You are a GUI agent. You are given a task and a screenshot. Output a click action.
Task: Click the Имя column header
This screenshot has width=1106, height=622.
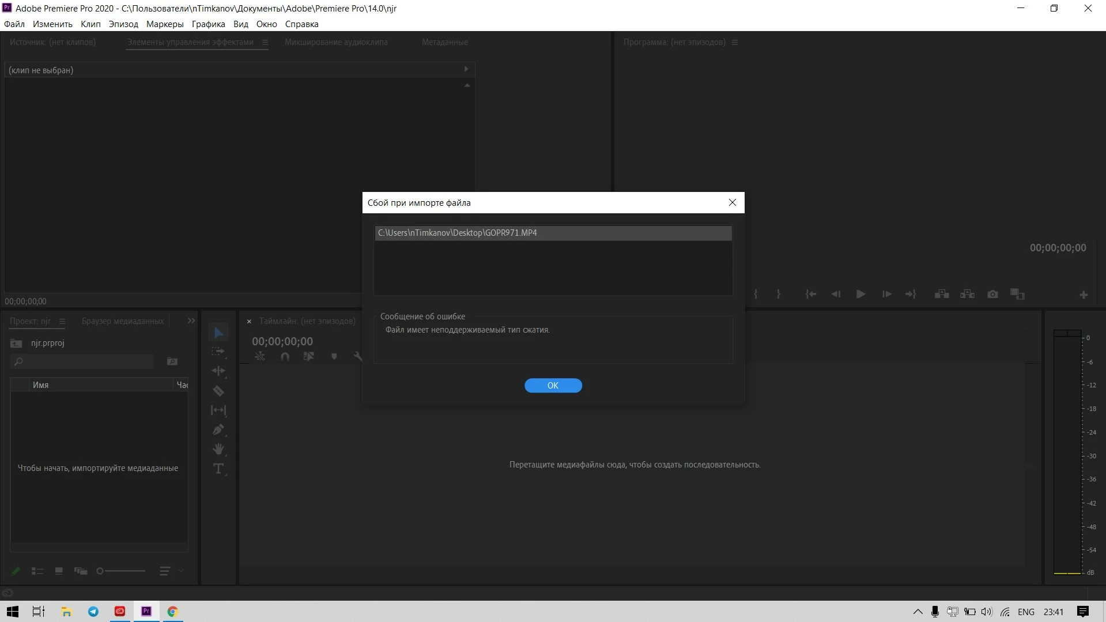tap(40, 384)
